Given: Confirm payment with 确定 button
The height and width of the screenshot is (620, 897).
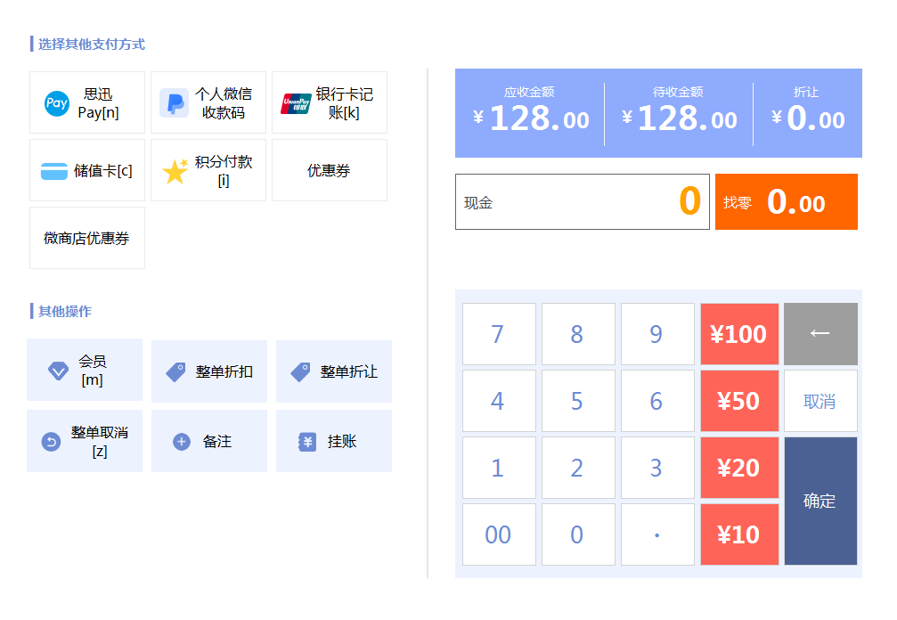Looking at the screenshot, I should click(x=820, y=501).
